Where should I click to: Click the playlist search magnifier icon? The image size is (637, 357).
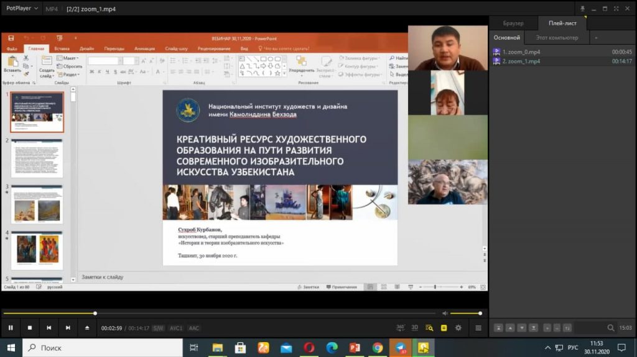611,328
